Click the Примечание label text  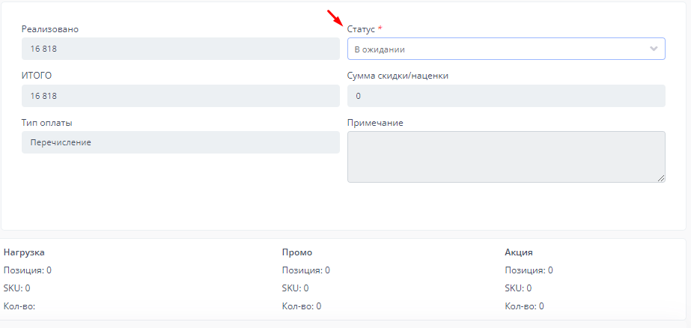(375, 123)
